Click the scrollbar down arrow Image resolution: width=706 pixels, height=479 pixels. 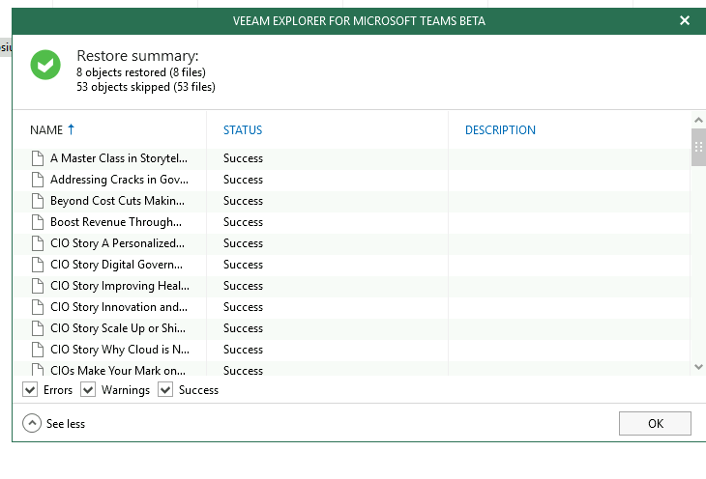tap(698, 367)
